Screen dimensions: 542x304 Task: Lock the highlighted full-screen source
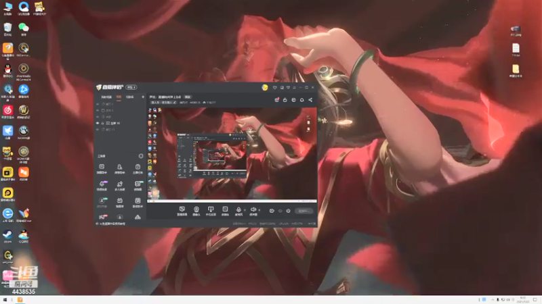coord(103,123)
